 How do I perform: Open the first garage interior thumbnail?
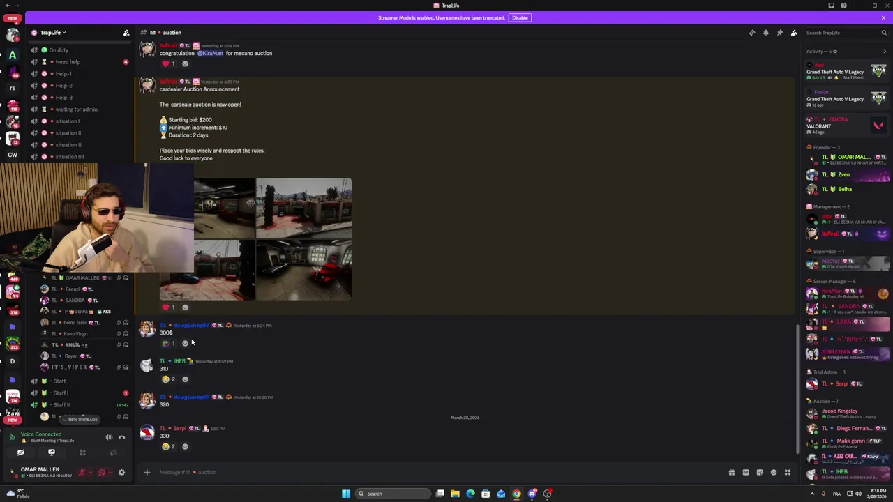[x=224, y=208]
